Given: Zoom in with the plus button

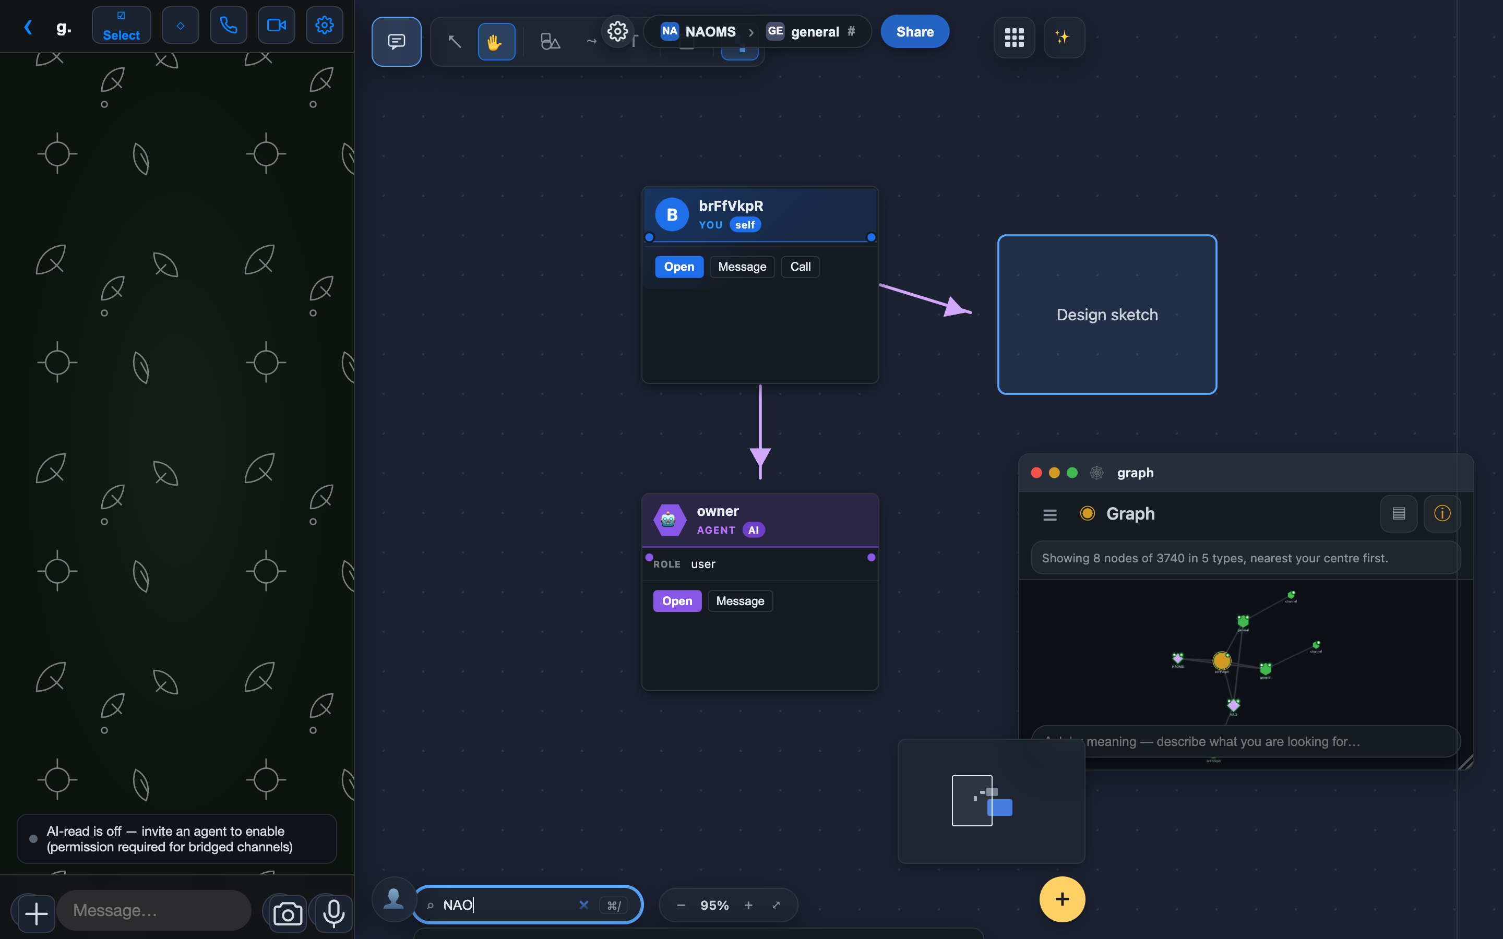Looking at the screenshot, I should tap(748, 906).
